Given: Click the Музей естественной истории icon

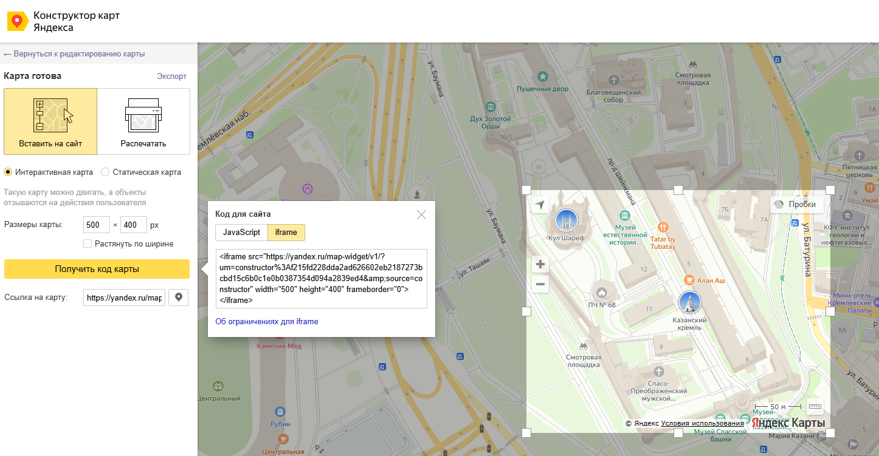Looking at the screenshot, I should pos(625,216).
